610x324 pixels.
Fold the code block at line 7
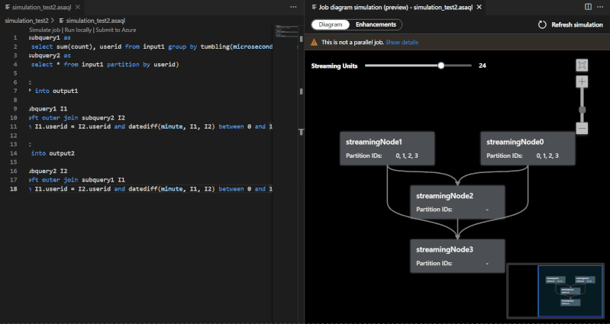30,91
